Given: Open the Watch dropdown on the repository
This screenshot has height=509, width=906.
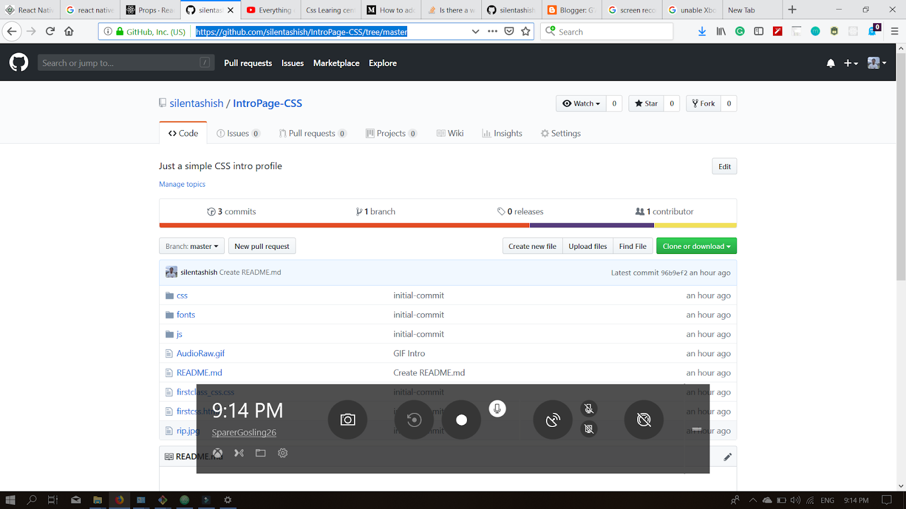Looking at the screenshot, I should [580, 103].
